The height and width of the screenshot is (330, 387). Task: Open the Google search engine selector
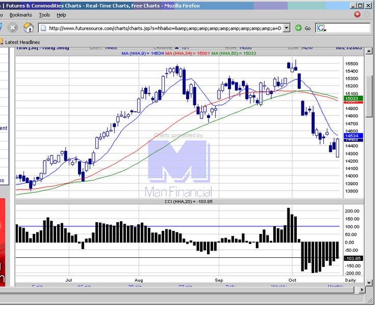(x=322, y=28)
